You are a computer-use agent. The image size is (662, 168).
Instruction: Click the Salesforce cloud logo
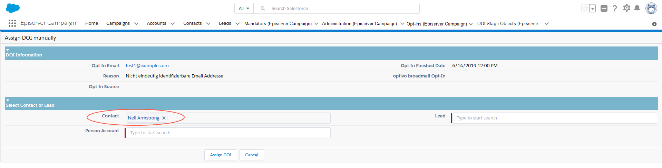coord(13,8)
